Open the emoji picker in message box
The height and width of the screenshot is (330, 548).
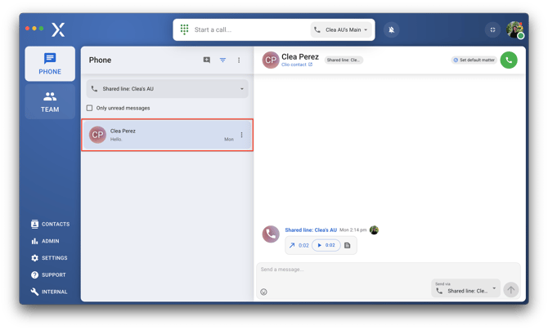coord(264,292)
